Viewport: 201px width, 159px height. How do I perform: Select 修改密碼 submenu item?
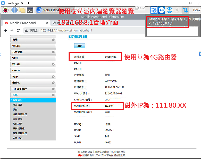[x=18, y=105]
